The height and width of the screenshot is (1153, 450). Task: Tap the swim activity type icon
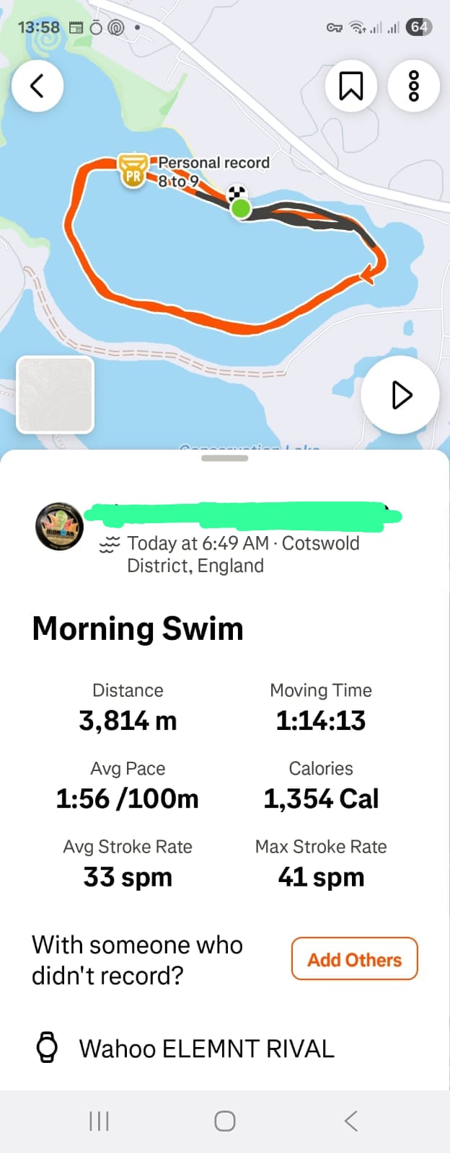click(109, 545)
